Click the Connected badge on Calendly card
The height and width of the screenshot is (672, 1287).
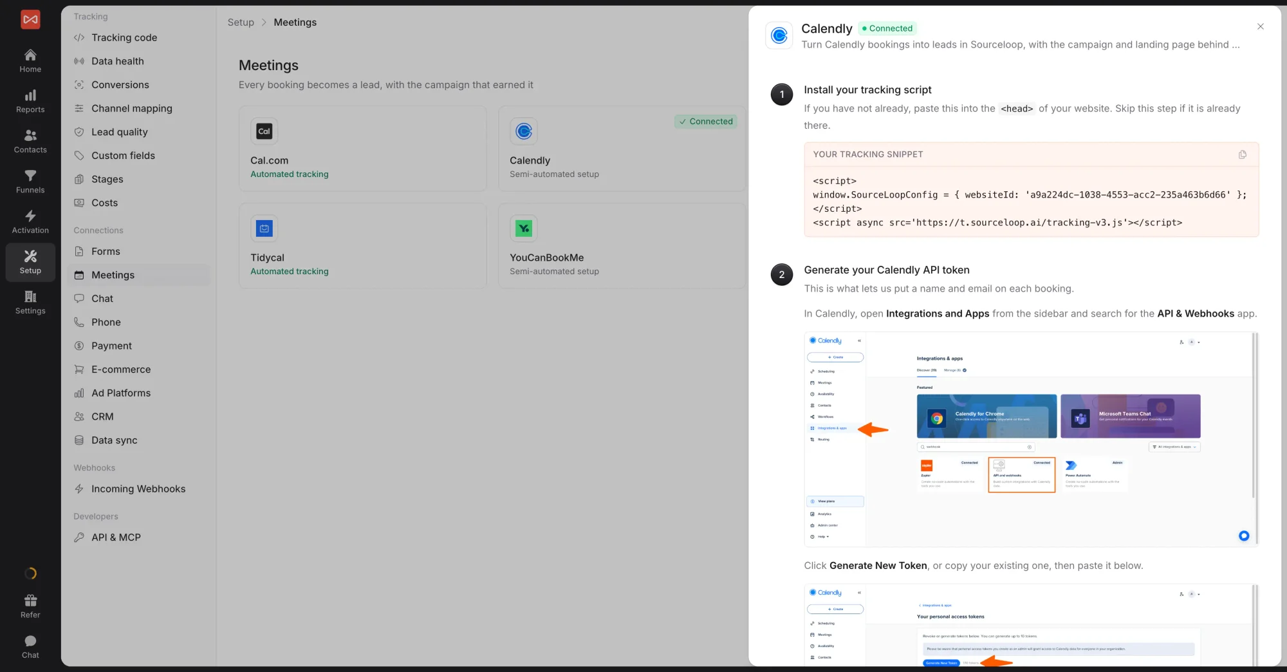click(x=706, y=122)
